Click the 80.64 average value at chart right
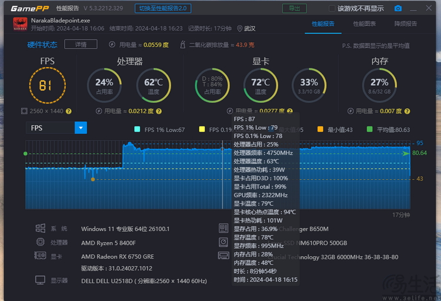The width and height of the screenshot is (441, 301). click(x=419, y=153)
